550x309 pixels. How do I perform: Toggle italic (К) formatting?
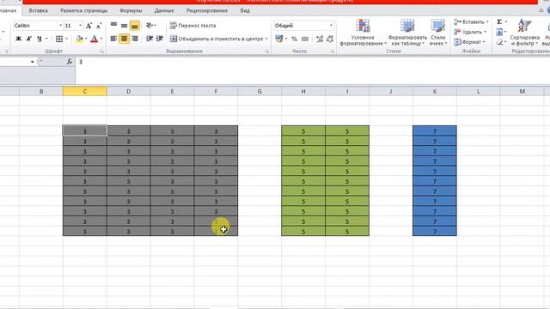[x=28, y=39]
